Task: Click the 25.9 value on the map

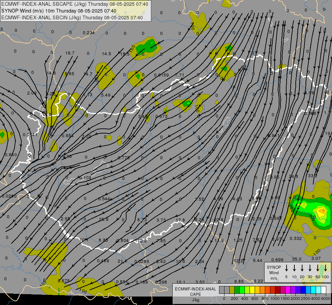Action: tap(104, 219)
